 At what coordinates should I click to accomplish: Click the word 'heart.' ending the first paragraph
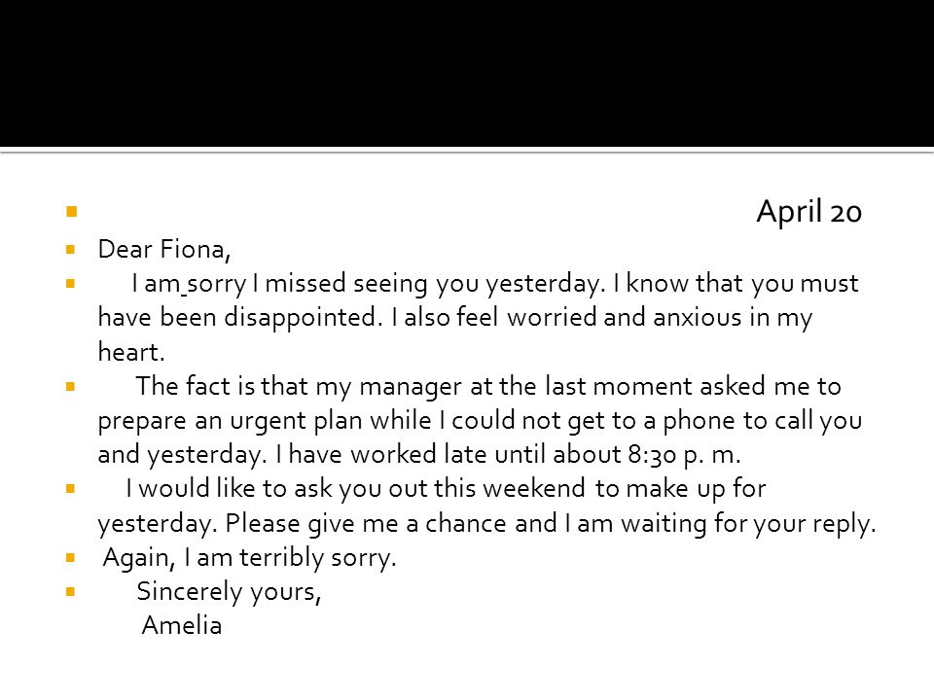(131, 352)
